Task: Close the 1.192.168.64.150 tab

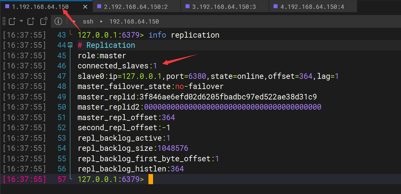Action: point(85,7)
